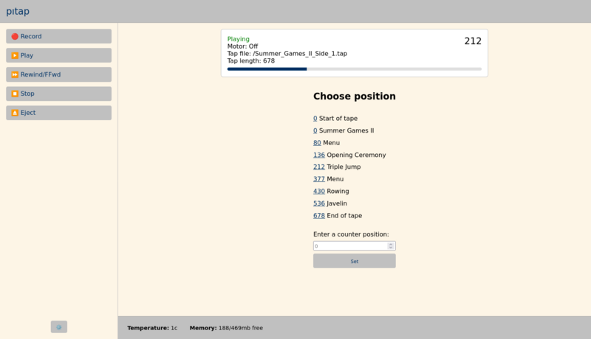Screen dimensions: 591x339
Task: Increment counter position with up stepper arrow
Action: [391, 244]
